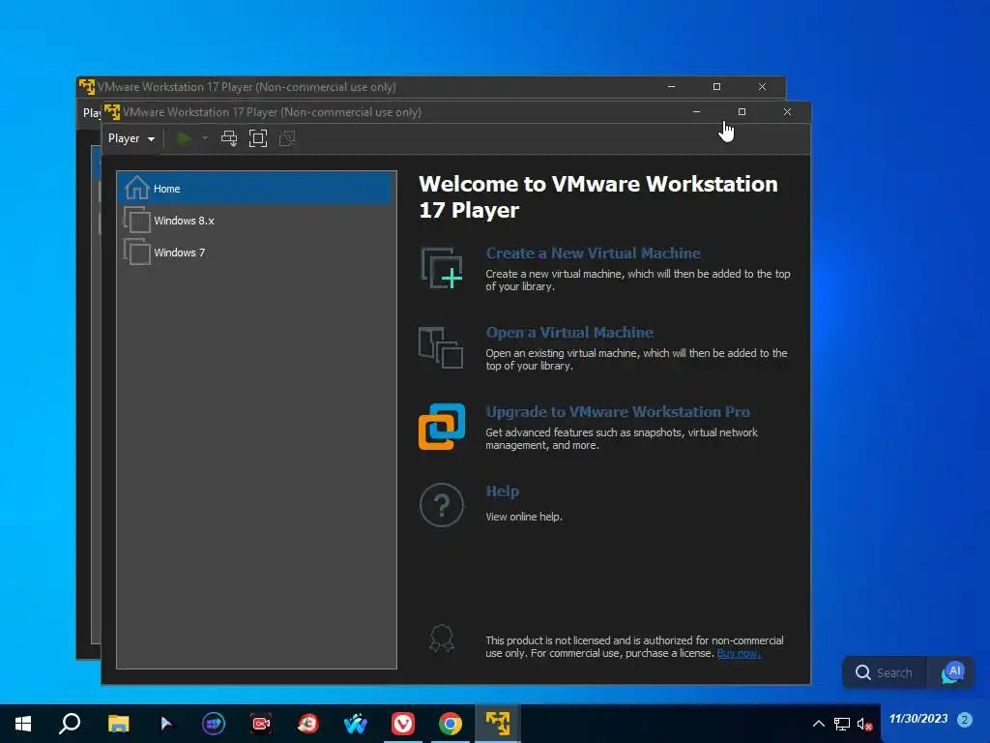This screenshot has height=743, width=990.
Task: Open the Windows Start menu
Action: tap(23, 724)
